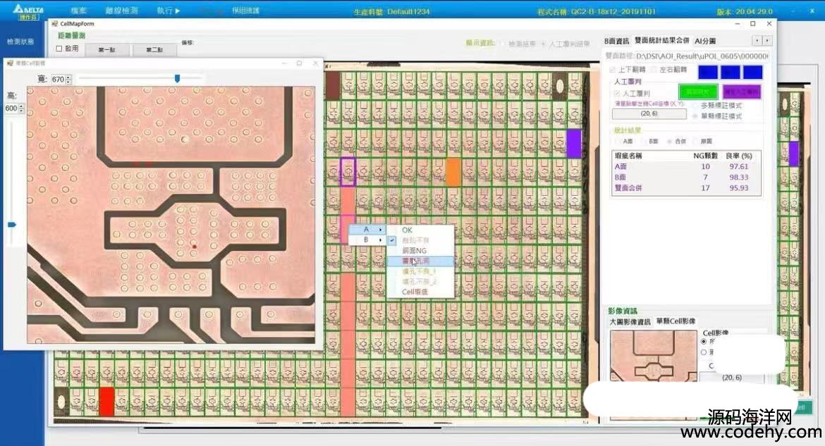825x446 pixels.
Task: Click the 雙面合併 row in the results table
Action: pos(686,187)
